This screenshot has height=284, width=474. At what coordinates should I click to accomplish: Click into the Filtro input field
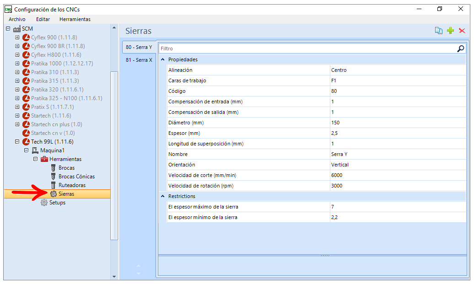tap(308, 48)
